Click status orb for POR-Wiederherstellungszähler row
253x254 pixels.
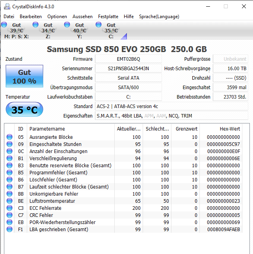tap(9, 222)
